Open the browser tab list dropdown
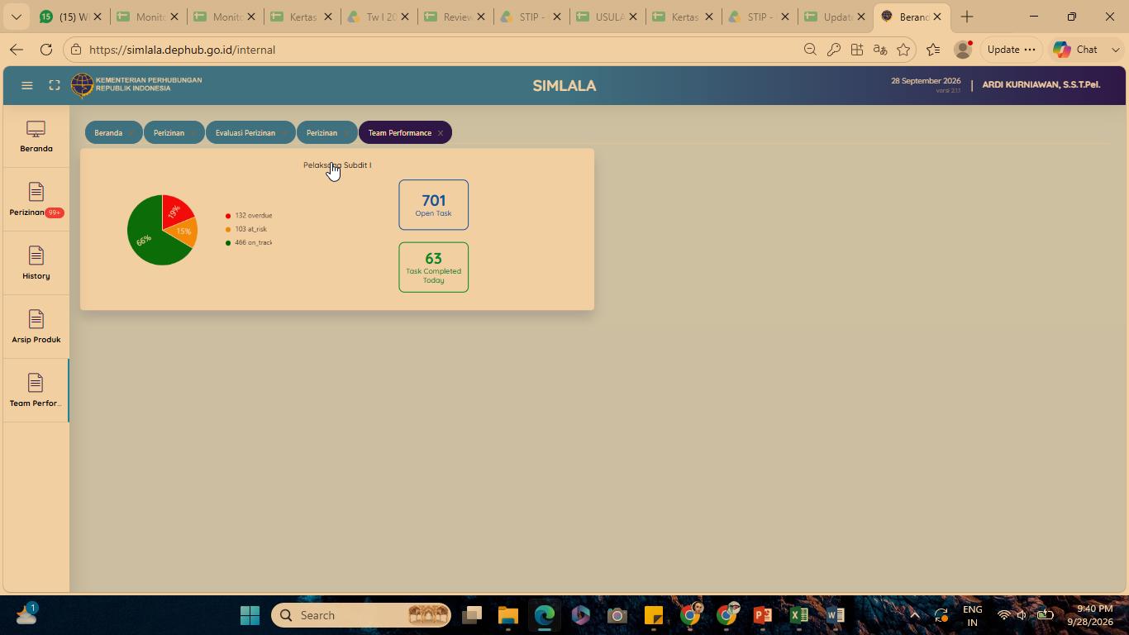The height and width of the screenshot is (635, 1129). (17, 17)
